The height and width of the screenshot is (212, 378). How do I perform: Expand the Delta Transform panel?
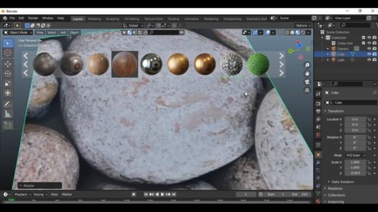pyautogui.click(x=343, y=182)
